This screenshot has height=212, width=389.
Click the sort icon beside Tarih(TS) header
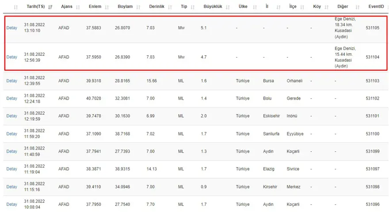(50, 7)
